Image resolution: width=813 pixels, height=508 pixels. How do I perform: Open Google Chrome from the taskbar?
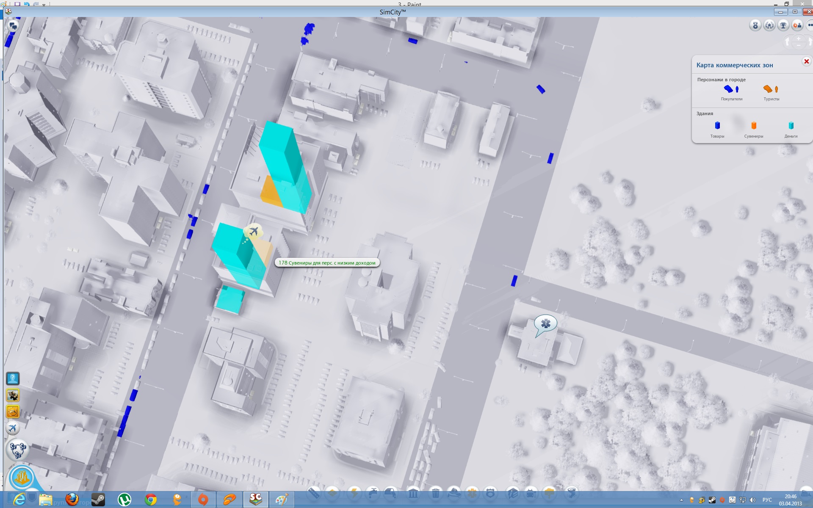[x=151, y=500]
